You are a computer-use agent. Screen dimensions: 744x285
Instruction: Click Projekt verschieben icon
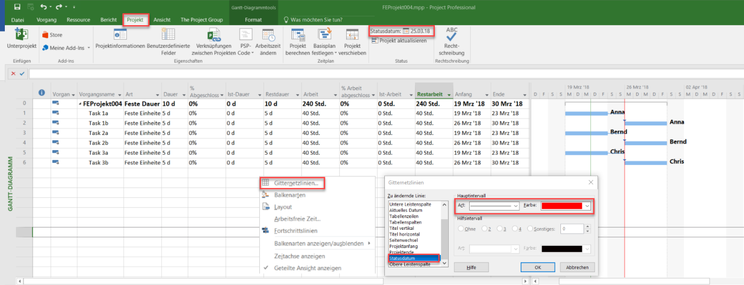tap(352, 35)
